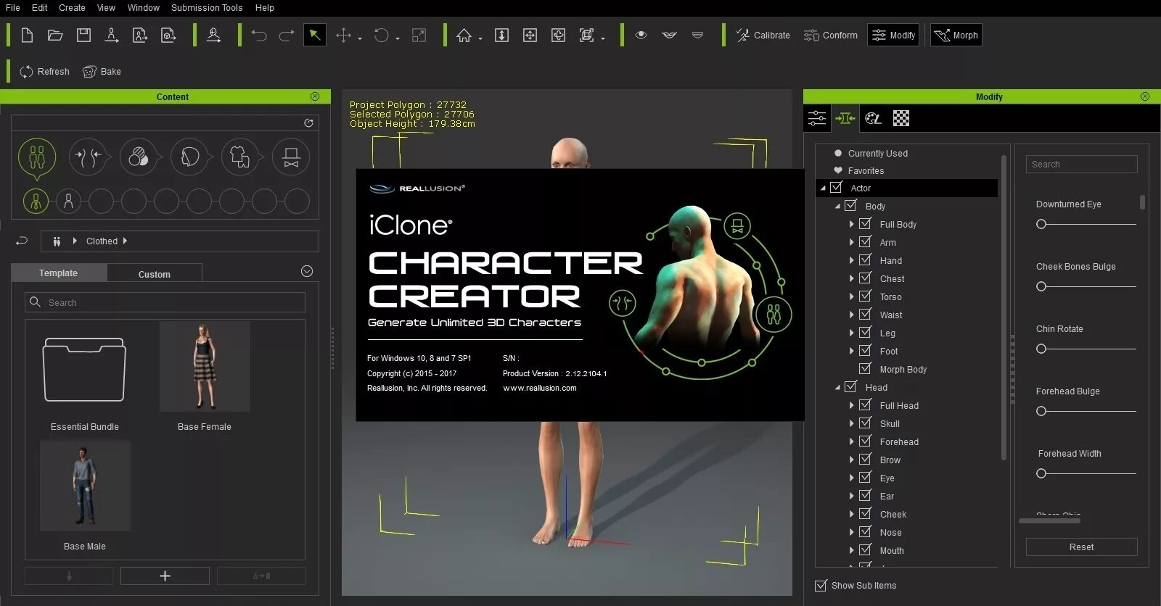Adjust the Forehead Width slider handle

pos(1041,473)
